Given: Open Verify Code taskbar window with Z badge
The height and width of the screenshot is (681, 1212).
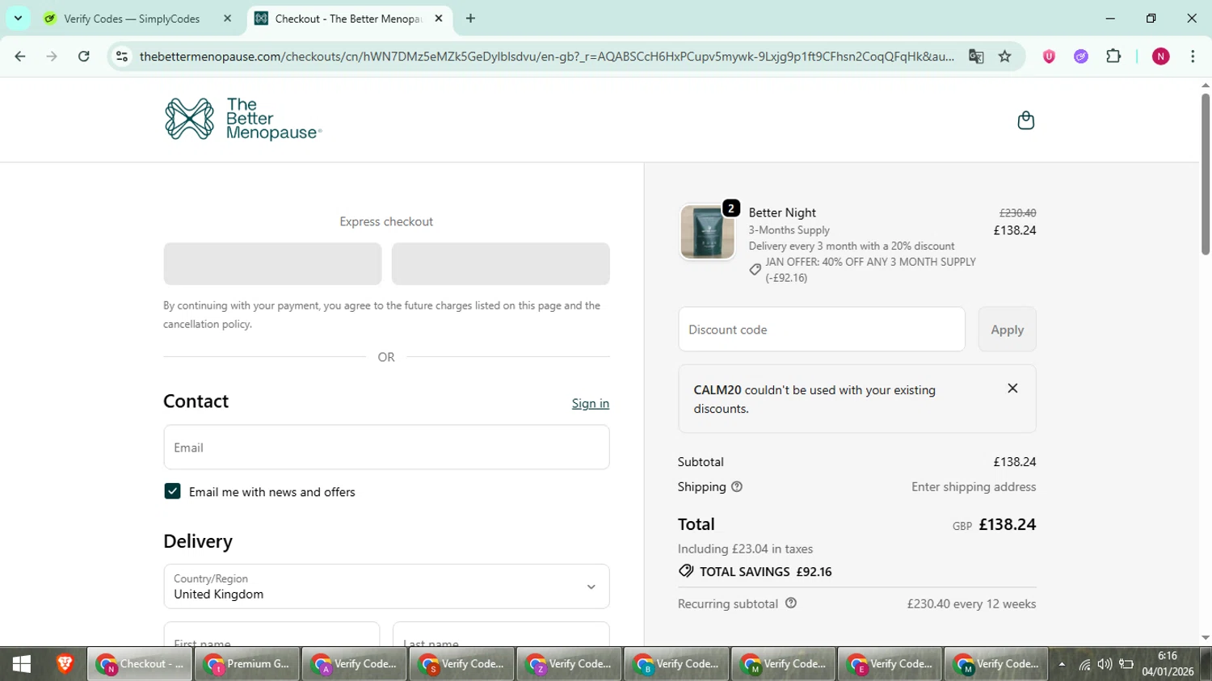Looking at the screenshot, I should click(569, 664).
